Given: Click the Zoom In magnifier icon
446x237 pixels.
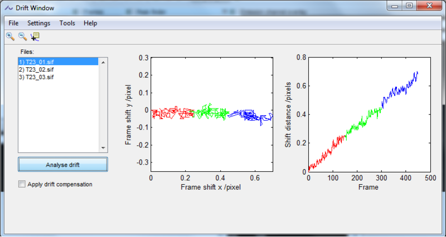Looking at the screenshot, I should coord(10,37).
